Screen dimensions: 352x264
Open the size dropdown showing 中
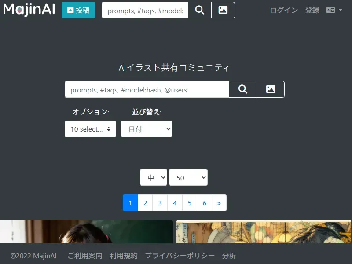pyautogui.click(x=153, y=177)
